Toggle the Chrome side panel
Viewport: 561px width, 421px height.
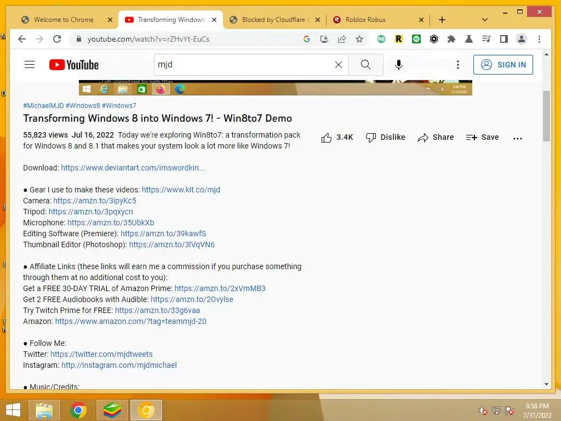coord(504,39)
